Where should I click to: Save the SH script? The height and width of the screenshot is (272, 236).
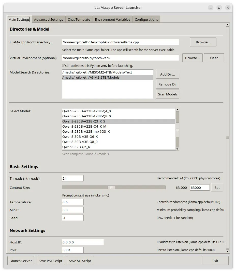[80, 261]
